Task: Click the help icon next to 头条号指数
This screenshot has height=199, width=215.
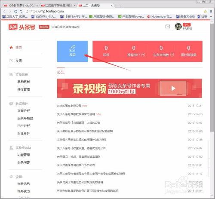Action: click(172, 55)
